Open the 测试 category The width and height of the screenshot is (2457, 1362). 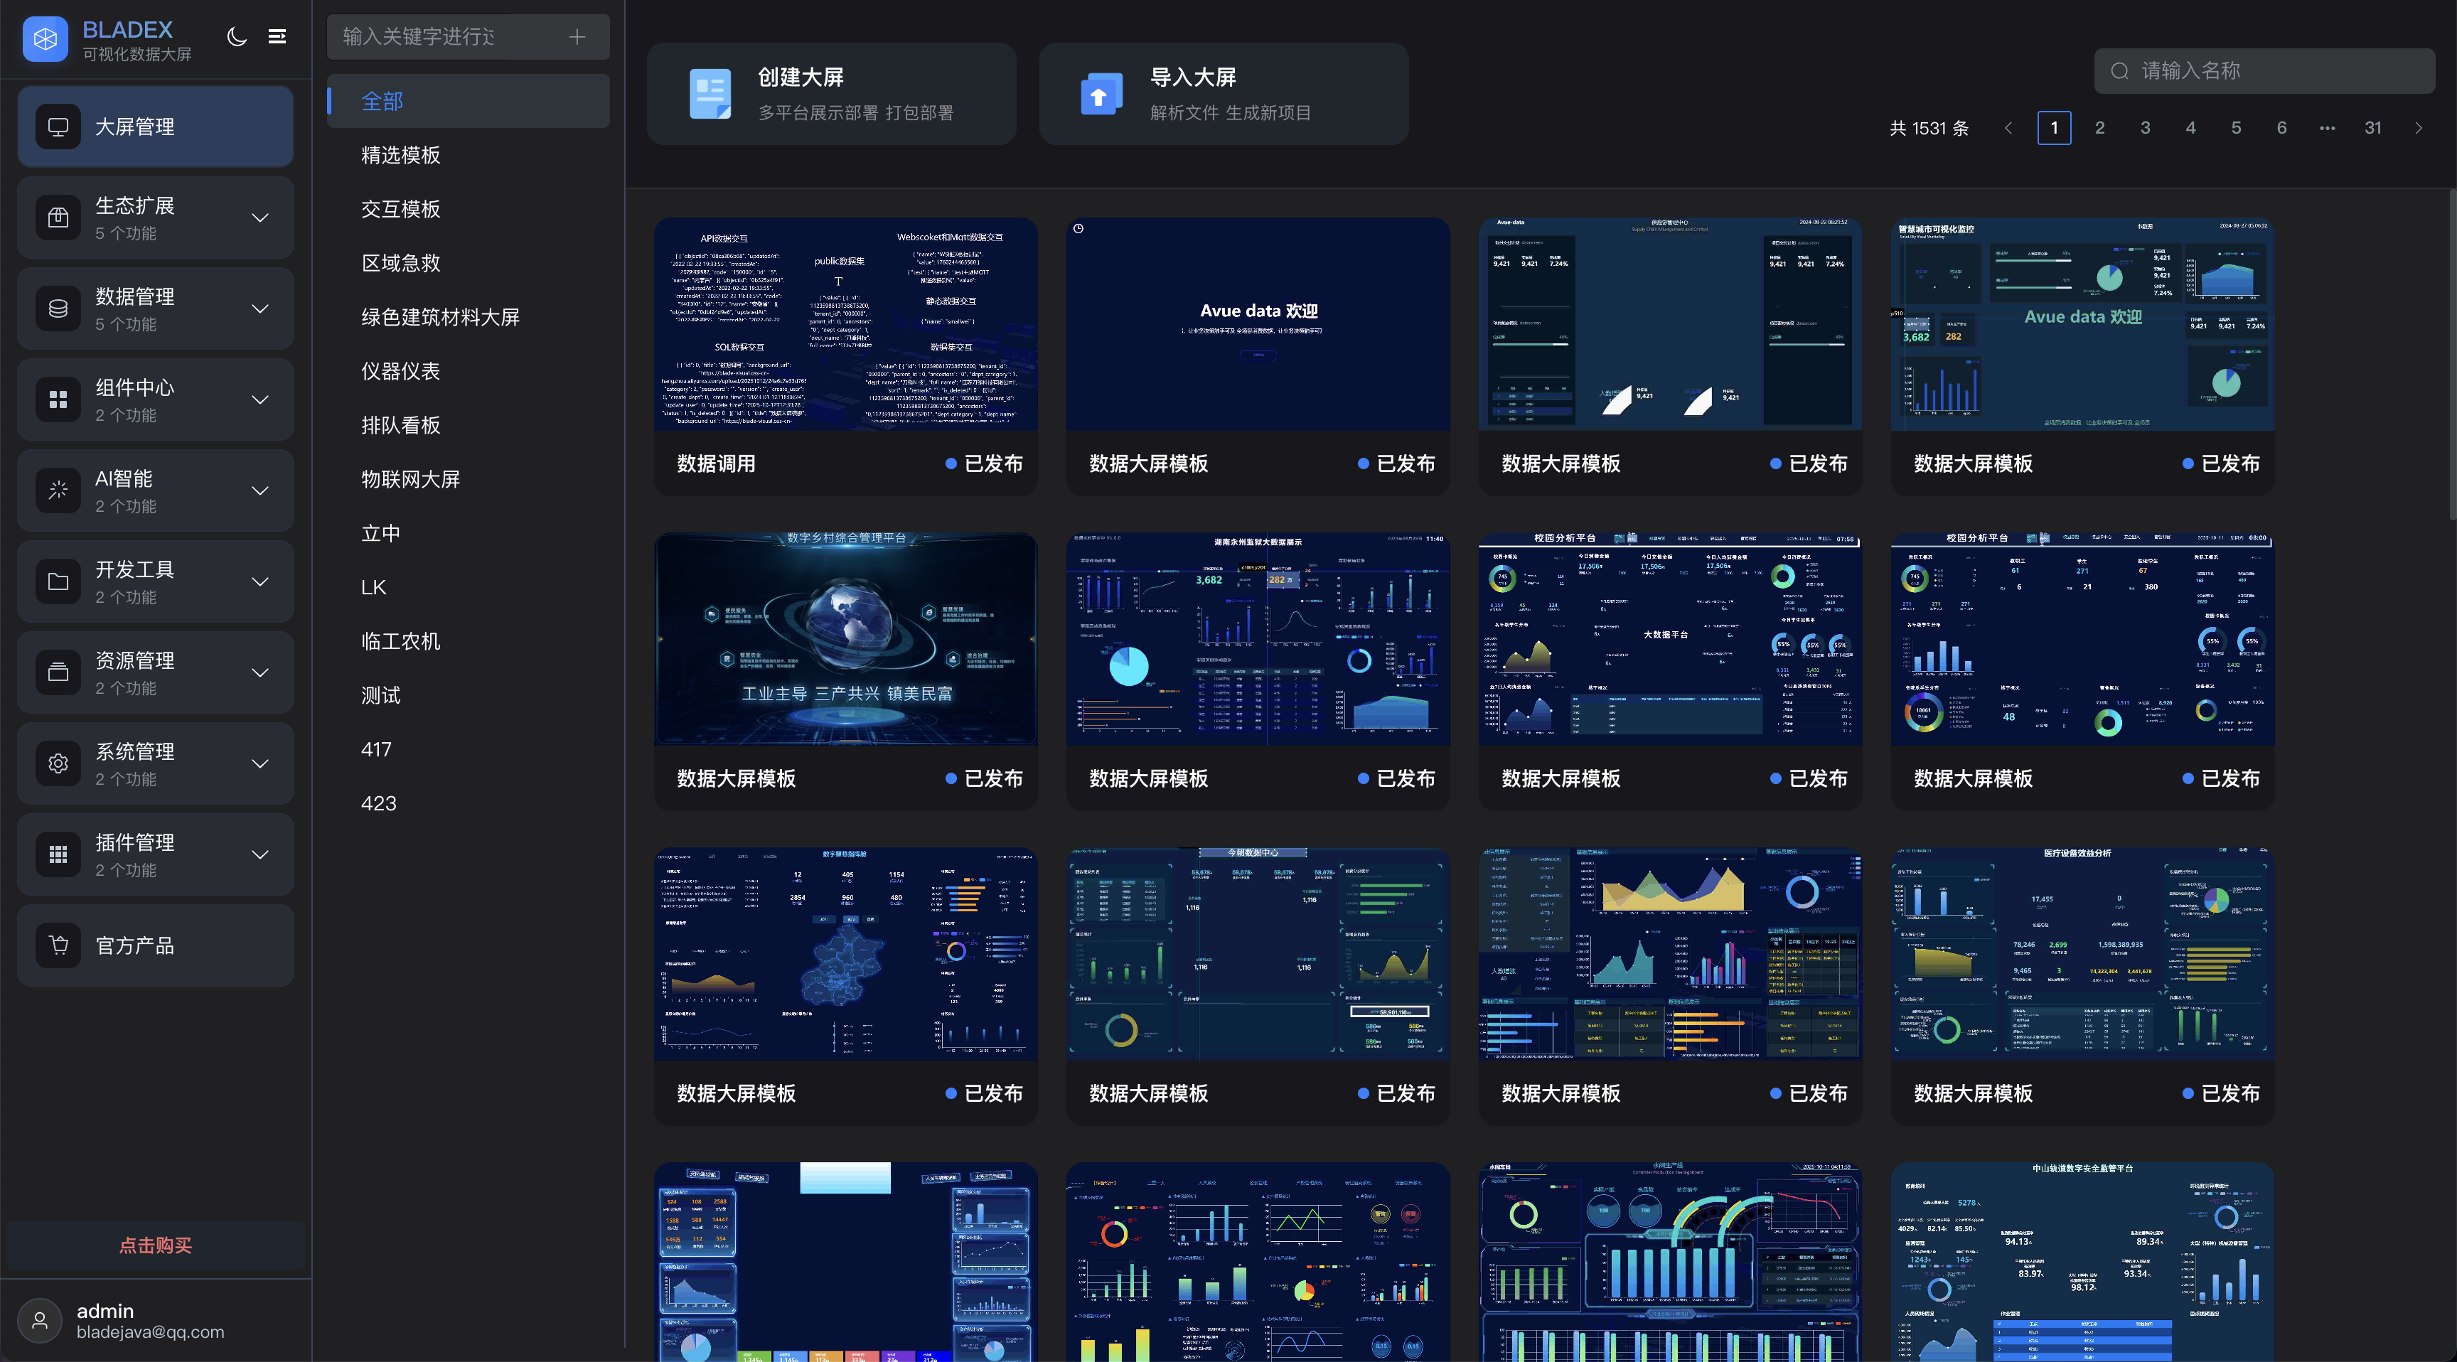point(469,695)
